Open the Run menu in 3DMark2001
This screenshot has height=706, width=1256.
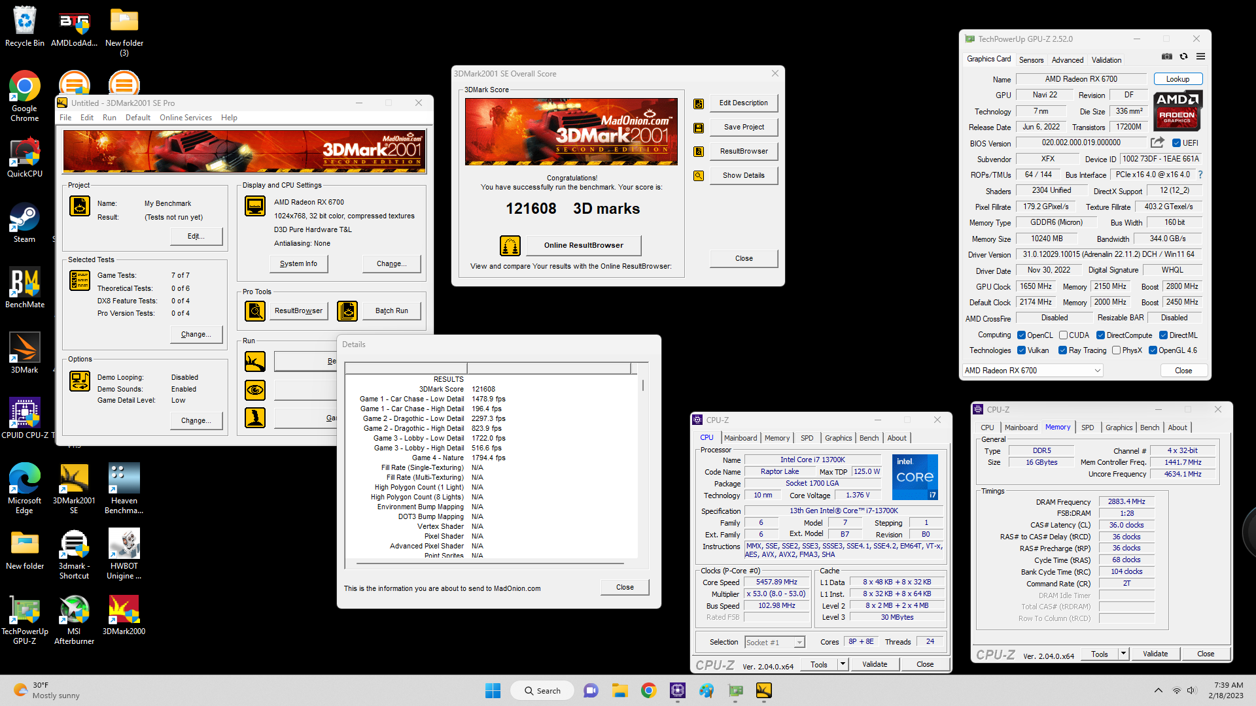click(x=109, y=118)
